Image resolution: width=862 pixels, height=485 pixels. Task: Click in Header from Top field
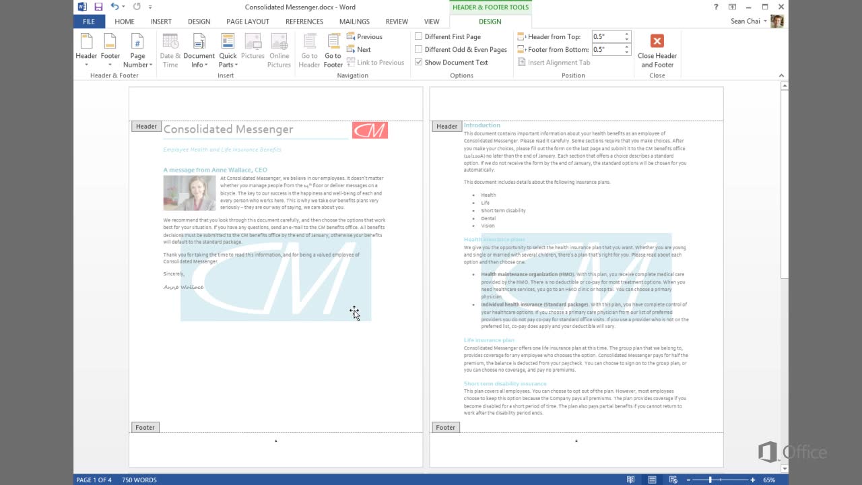point(607,36)
